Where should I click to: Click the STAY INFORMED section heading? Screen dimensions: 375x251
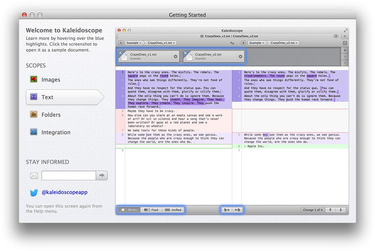(47, 162)
